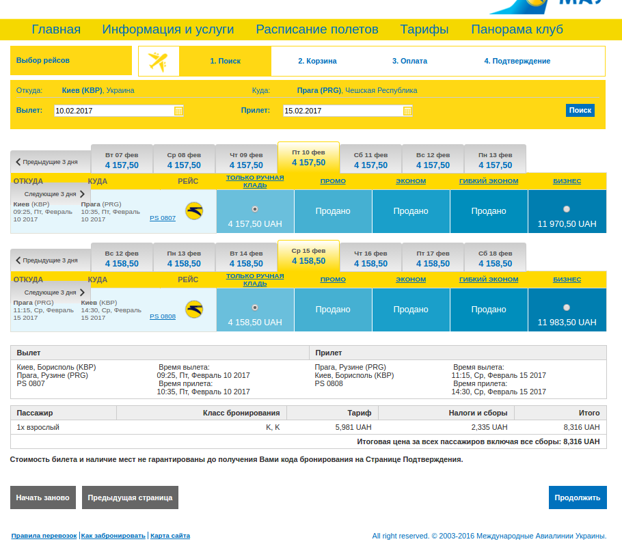Image resolution: width=622 pixels, height=559 pixels.
Task: Open the Правила перевозок link
Action: 44,536
